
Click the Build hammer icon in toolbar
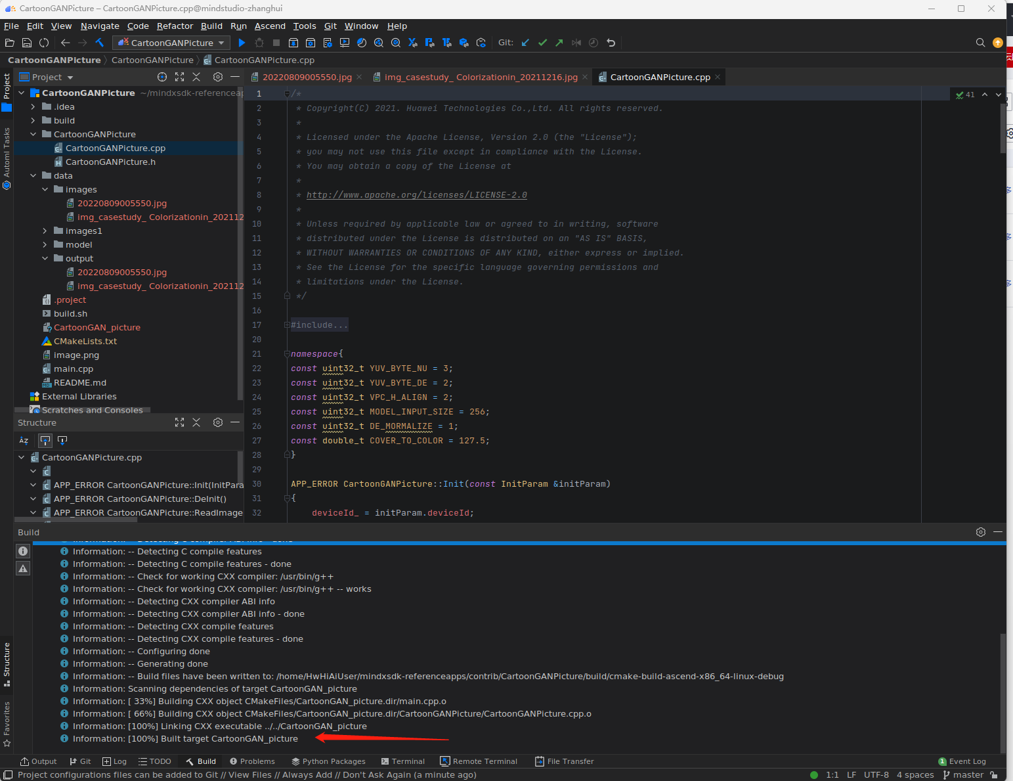[x=100, y=43]
